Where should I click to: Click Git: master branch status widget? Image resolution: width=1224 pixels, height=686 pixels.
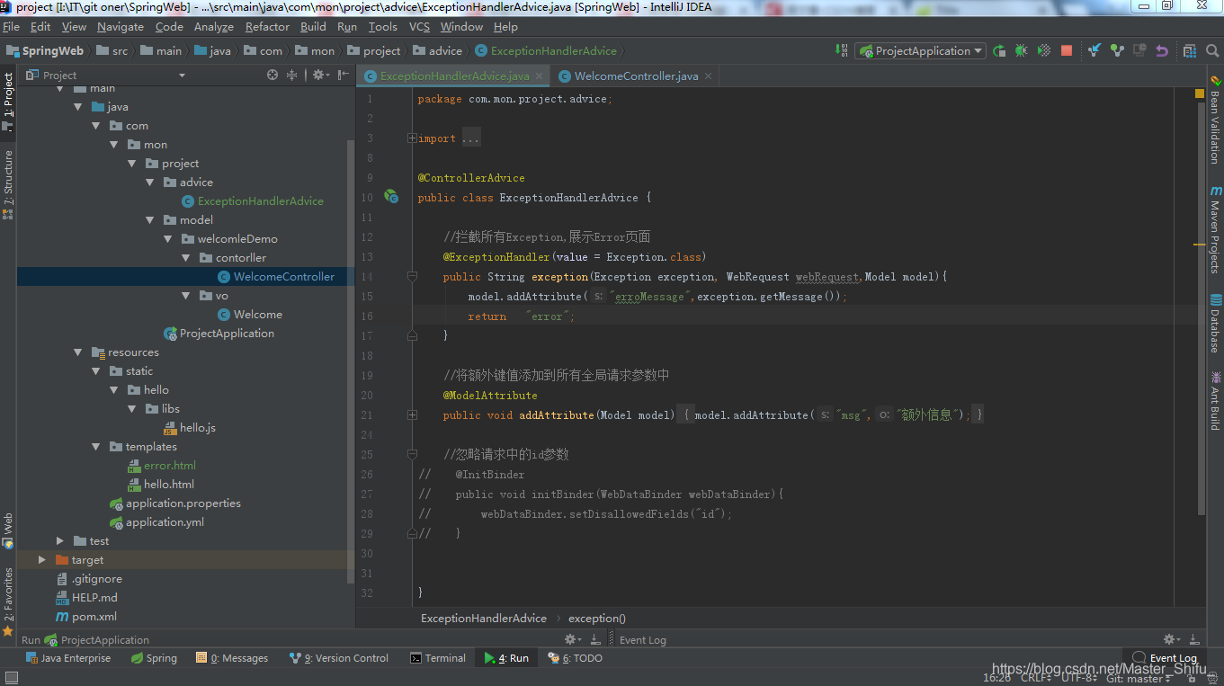tap(1139, 679)
